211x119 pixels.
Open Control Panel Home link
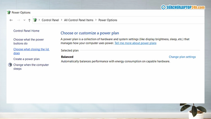tap(26, 31)
